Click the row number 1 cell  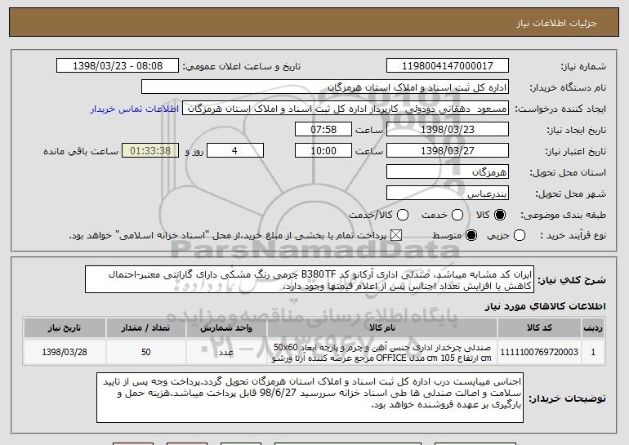click(x=593, y=352)
